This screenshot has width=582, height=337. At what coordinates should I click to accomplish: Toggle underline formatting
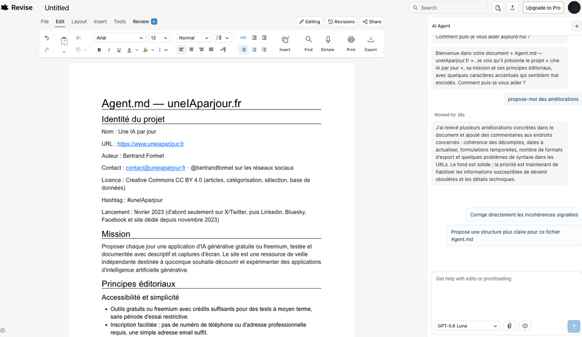[119, 49]
